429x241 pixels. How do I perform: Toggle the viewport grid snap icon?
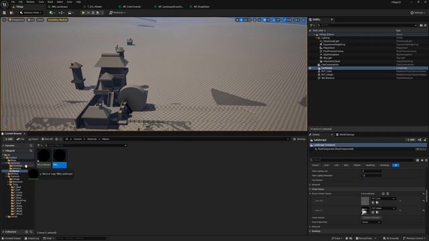(265, 20)
